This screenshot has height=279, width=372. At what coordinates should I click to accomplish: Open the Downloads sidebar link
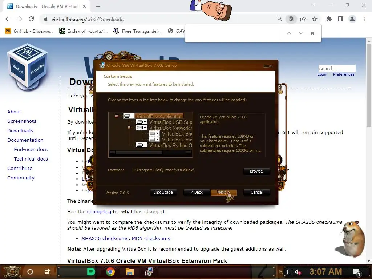click(20, 131)
